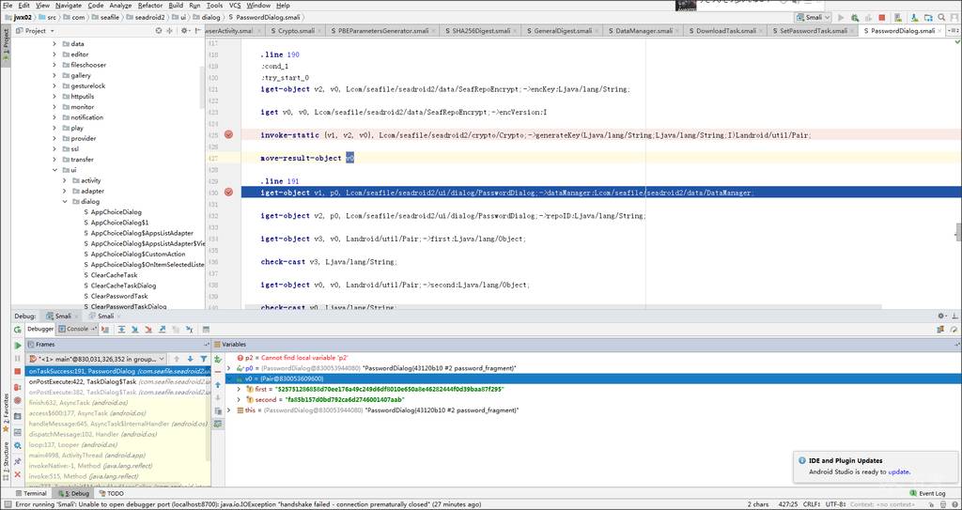Image resolution: width=962 pixels, height=510 pixels.
Task: Collapse the ui folder
Action: click(54, 170)
